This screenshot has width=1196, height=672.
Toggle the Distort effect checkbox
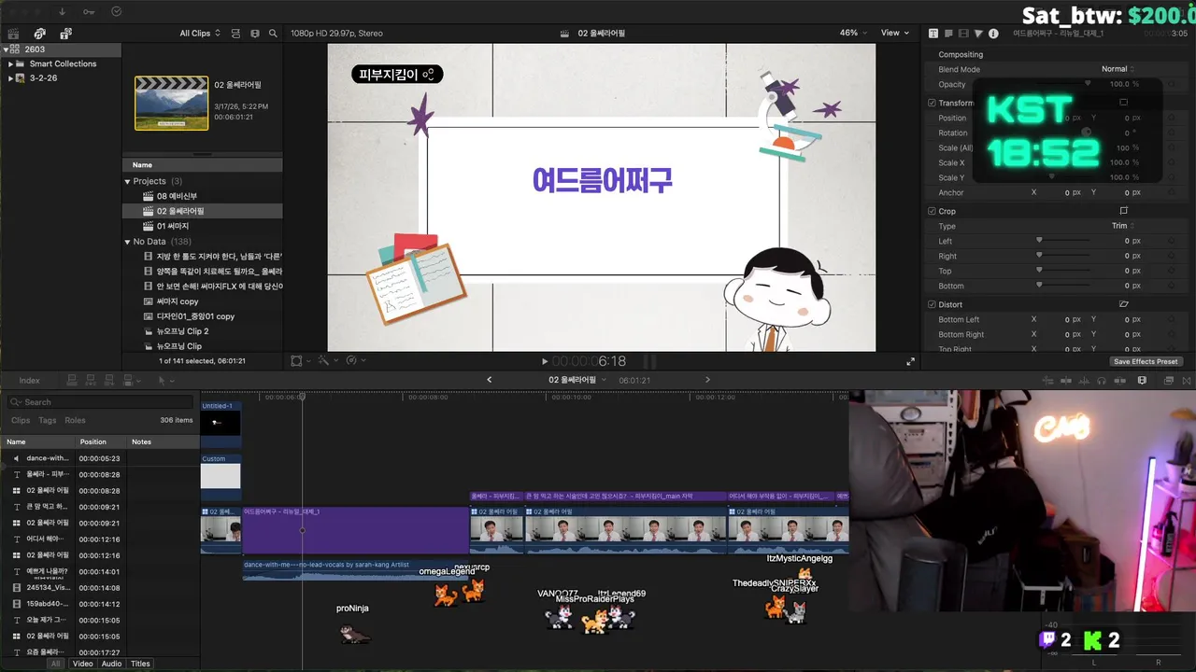[x=932, y=304]
